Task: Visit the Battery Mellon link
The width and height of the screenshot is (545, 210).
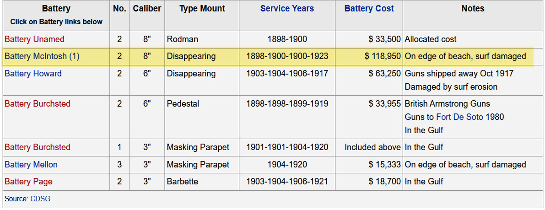Action: pyautogui.click(x=31, y=165)
